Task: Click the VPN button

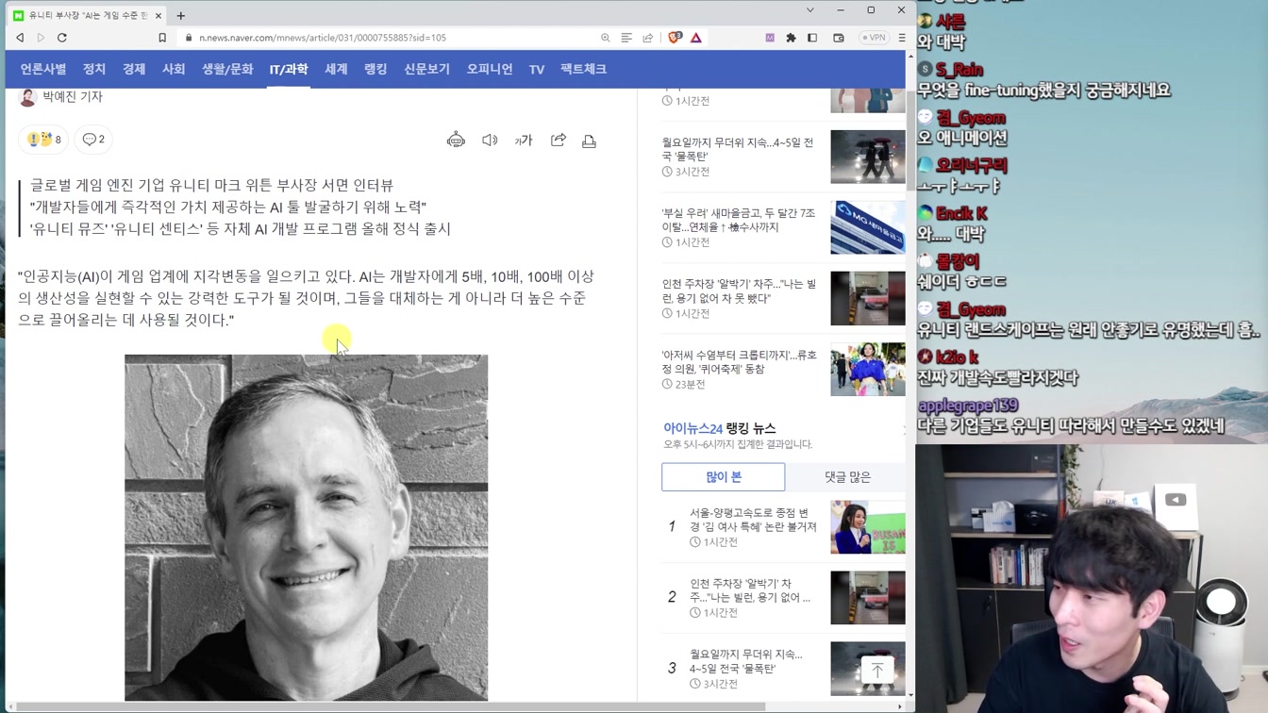Action: pyautogui.click(x=874, y=38)
